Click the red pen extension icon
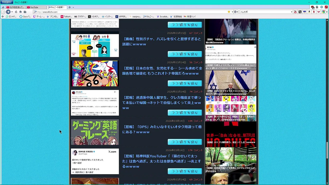The image size is (329, 185). tap(326, 7)
